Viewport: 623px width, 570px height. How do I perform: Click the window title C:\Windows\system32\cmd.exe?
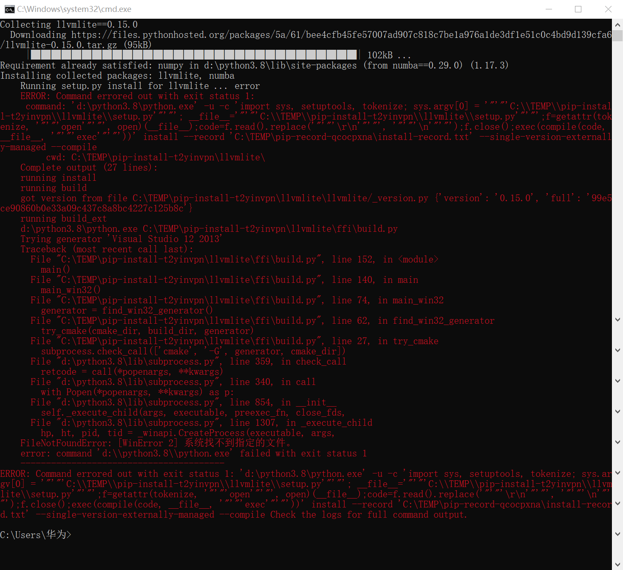tap(74, 9)
